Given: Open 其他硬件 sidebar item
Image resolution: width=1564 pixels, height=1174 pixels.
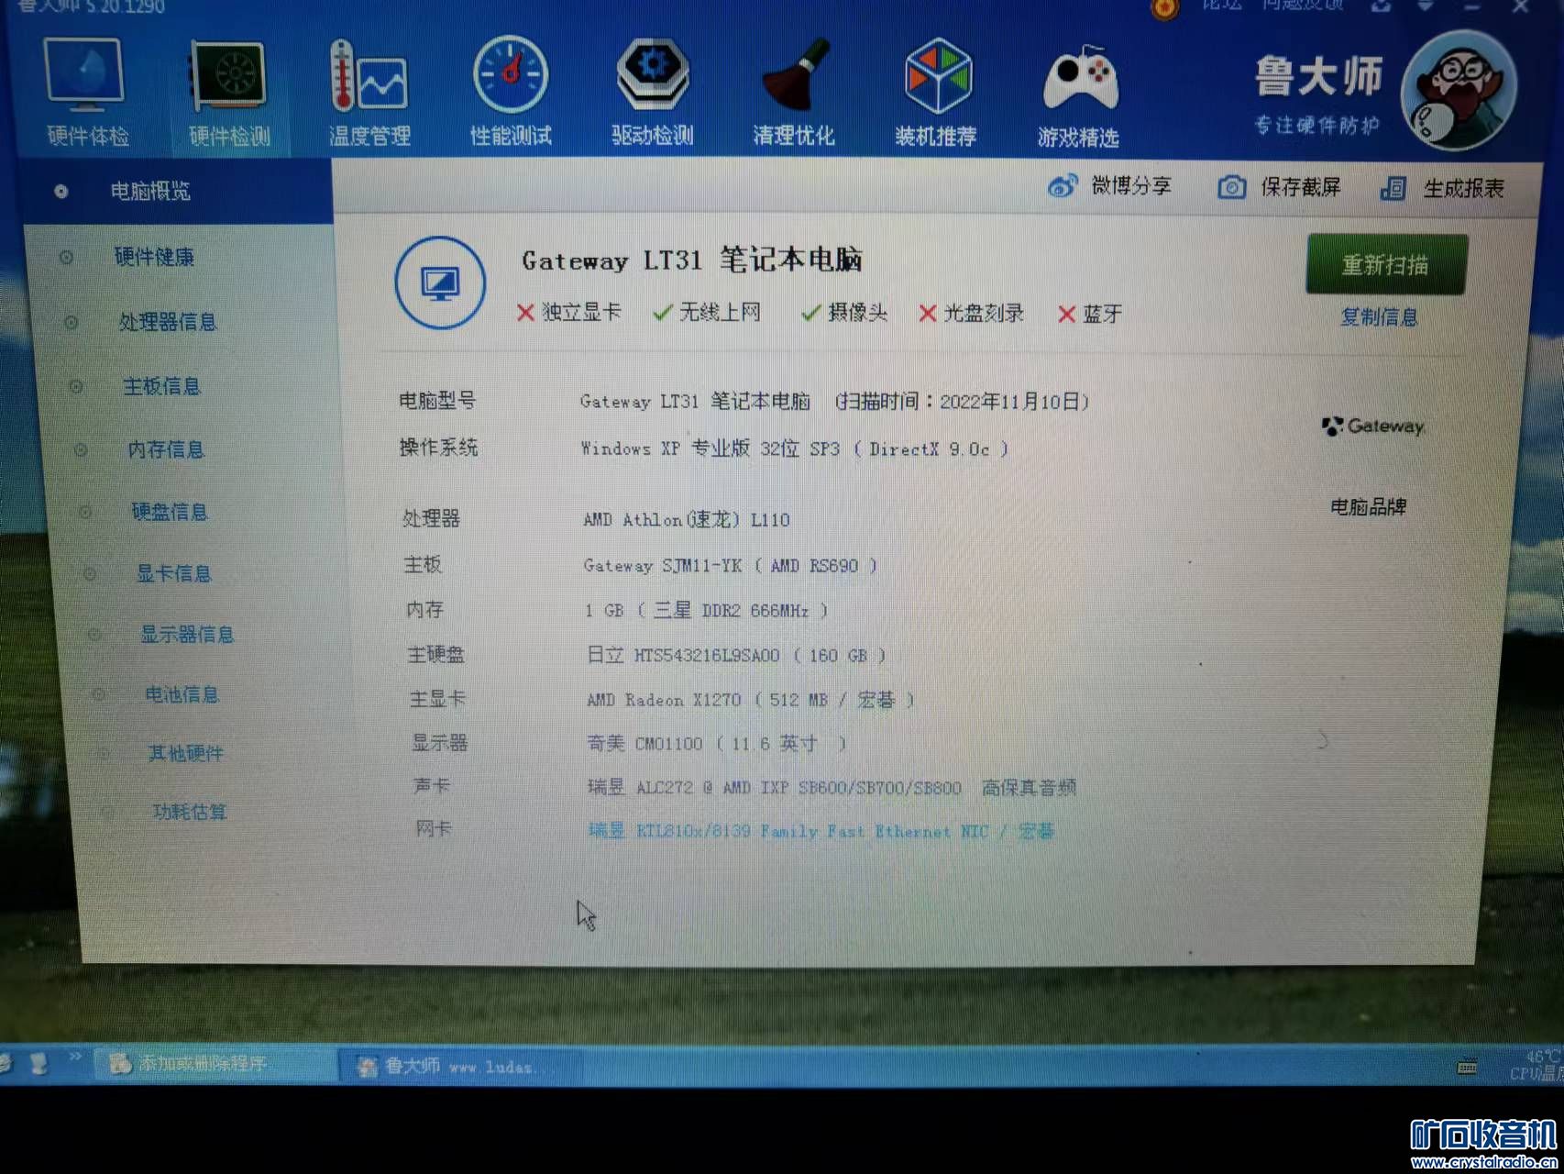Looking at the screenshot, I should tap(186, 753).
